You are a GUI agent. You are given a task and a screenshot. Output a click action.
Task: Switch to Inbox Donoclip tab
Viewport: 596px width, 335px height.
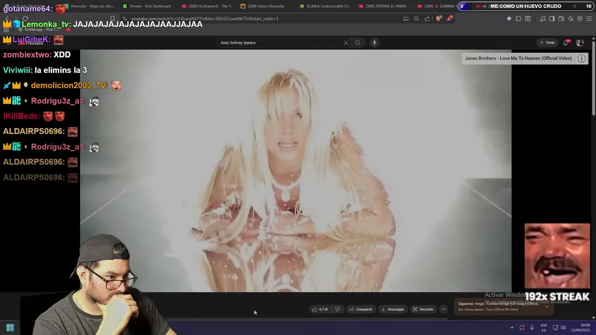(x=265, y=6)
